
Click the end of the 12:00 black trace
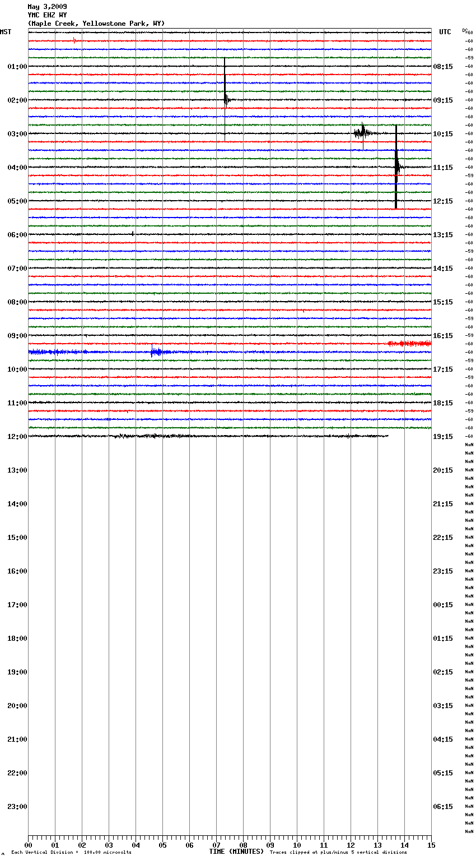[388, 436]
